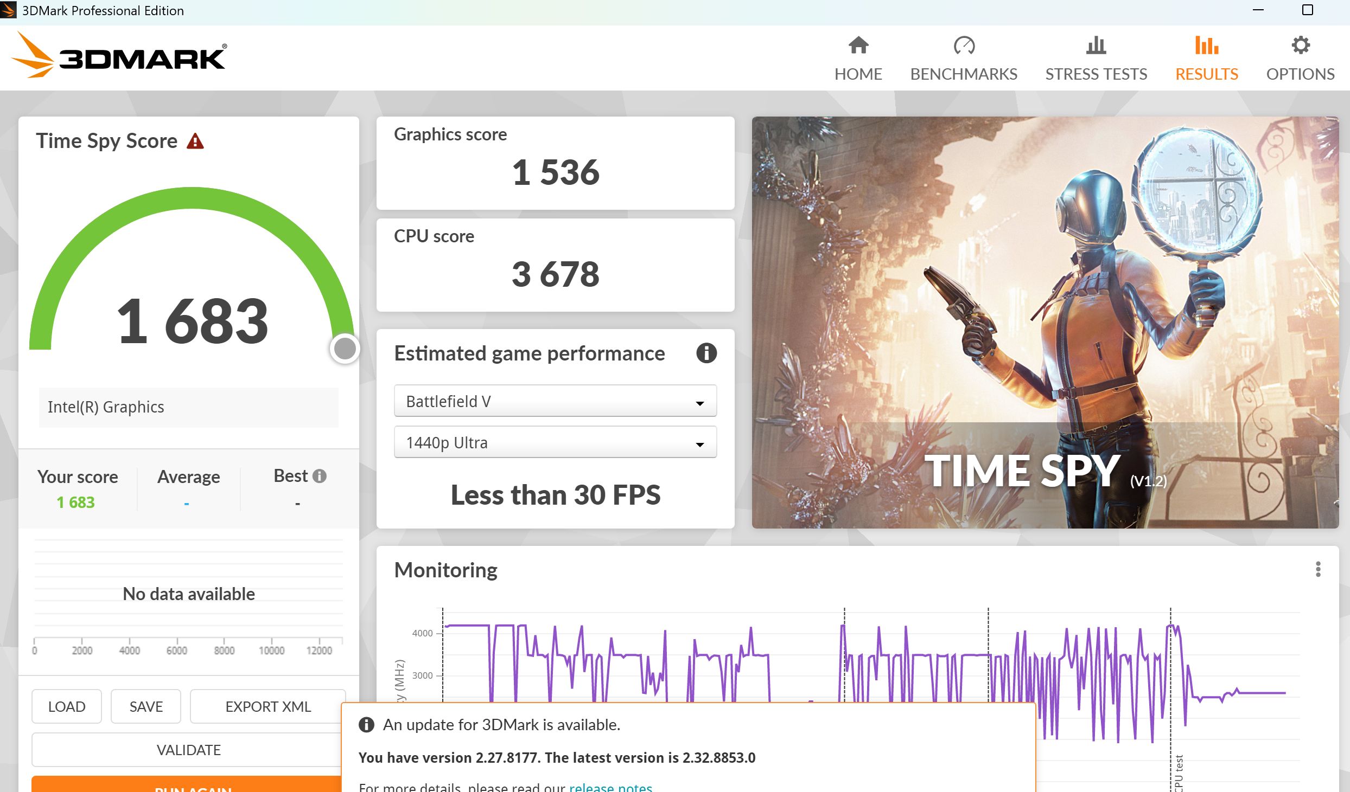1350x792 pixels.
Task: Switch to the STRESS TESTS tab label
Action: coord(1096,74)
